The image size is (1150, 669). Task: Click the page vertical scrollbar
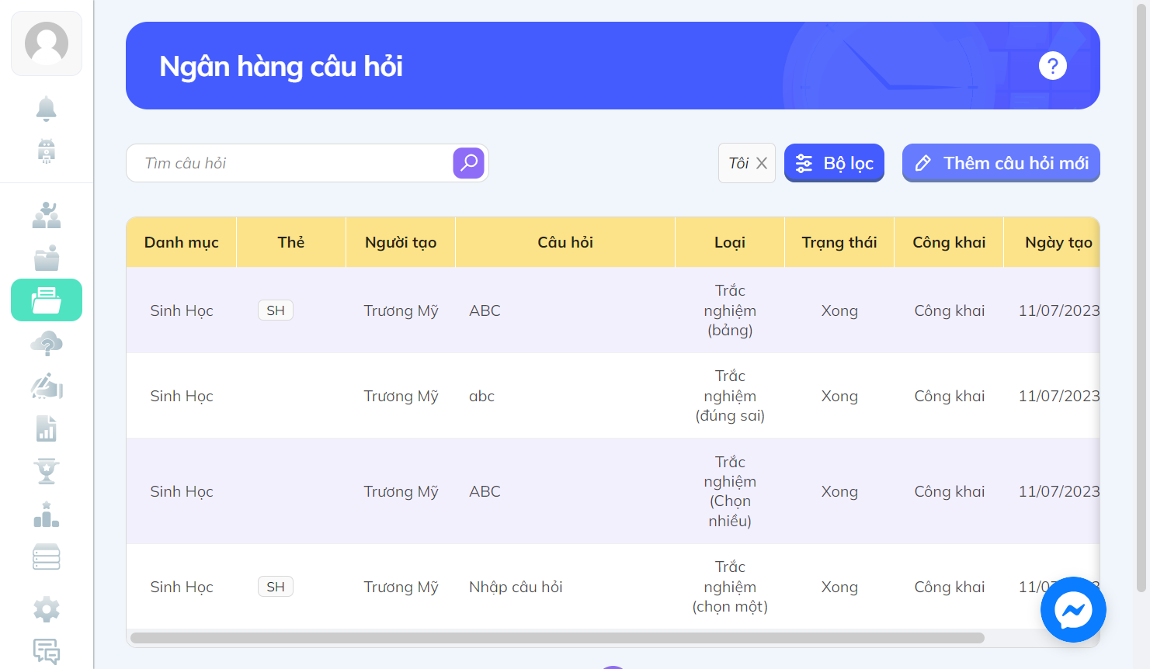(x=1141, y=299)
